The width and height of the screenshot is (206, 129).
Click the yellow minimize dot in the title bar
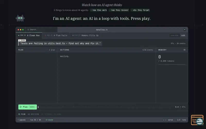click(x=21, y=30)
